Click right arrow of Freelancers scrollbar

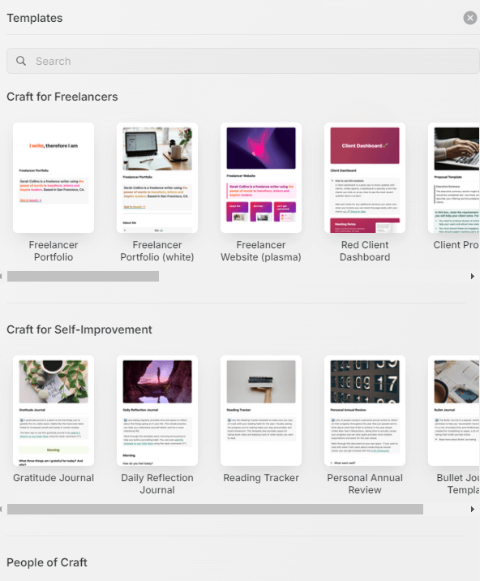tap(473, 277)
